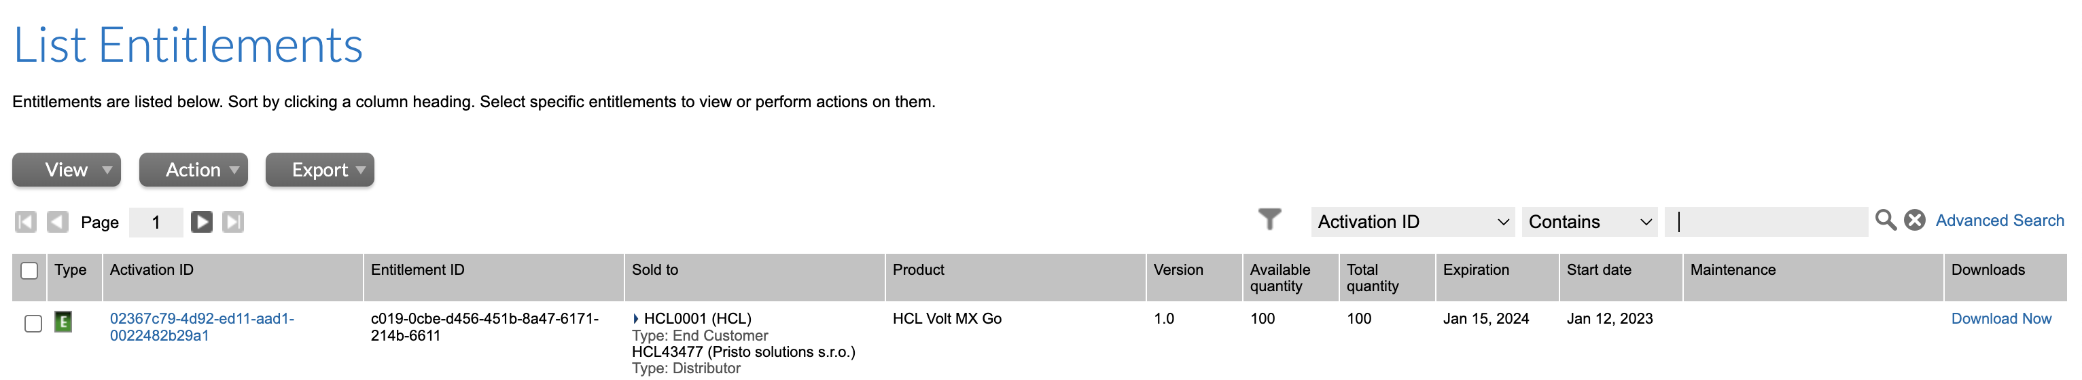Click the filter funnel icon

click(1269, 219)
